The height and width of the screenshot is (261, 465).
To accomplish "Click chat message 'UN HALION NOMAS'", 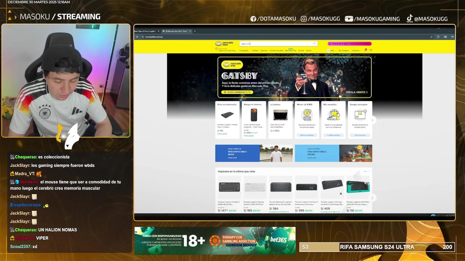I will pos(57,230).
